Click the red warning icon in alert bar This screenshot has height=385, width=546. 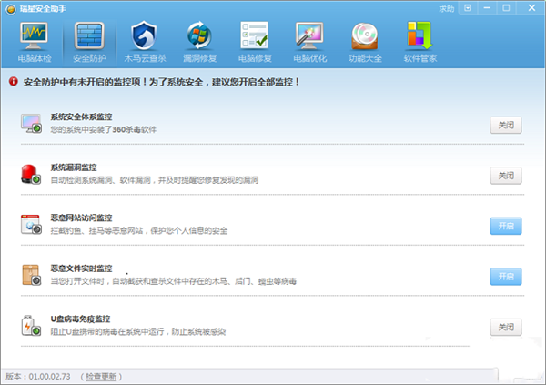[x=13, y=81]
